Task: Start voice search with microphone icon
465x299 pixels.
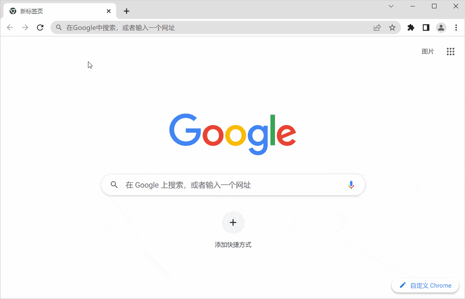Action: tap(351, 185)
